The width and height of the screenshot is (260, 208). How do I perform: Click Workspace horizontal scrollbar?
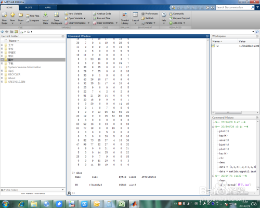(228, 112)
